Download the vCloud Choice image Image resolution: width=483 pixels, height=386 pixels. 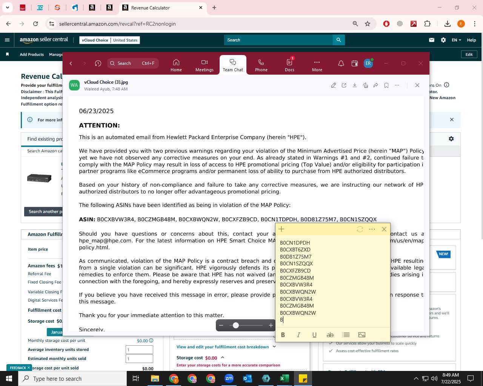pos(355,85)
